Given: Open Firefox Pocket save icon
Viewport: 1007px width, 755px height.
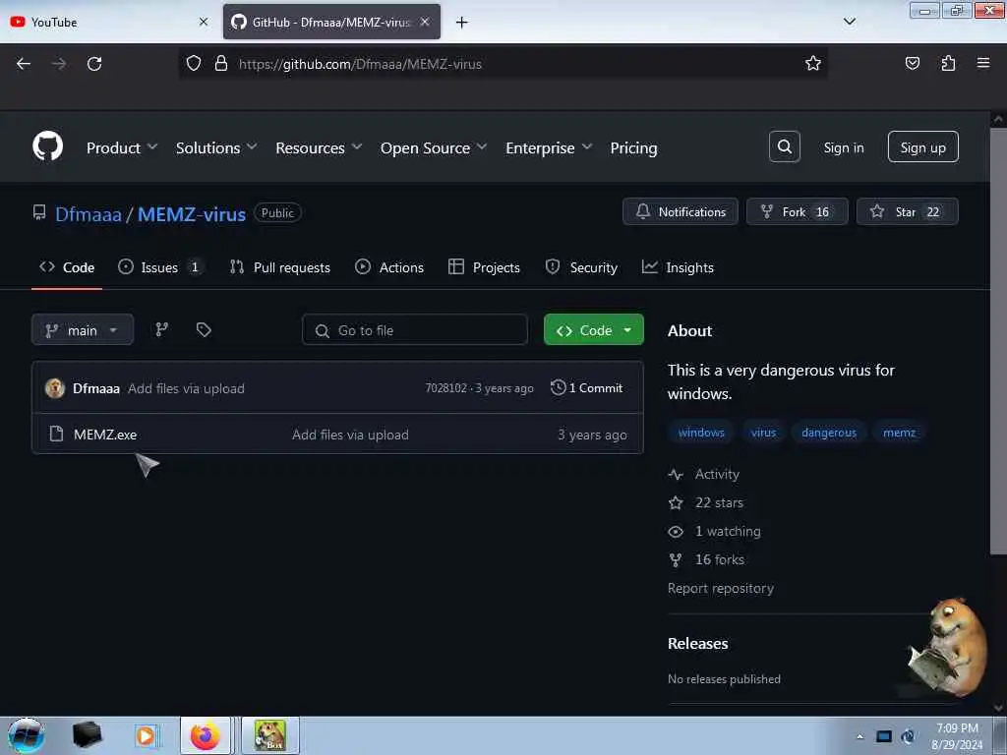Looking at the screenshot, I should tap(912, 63).
